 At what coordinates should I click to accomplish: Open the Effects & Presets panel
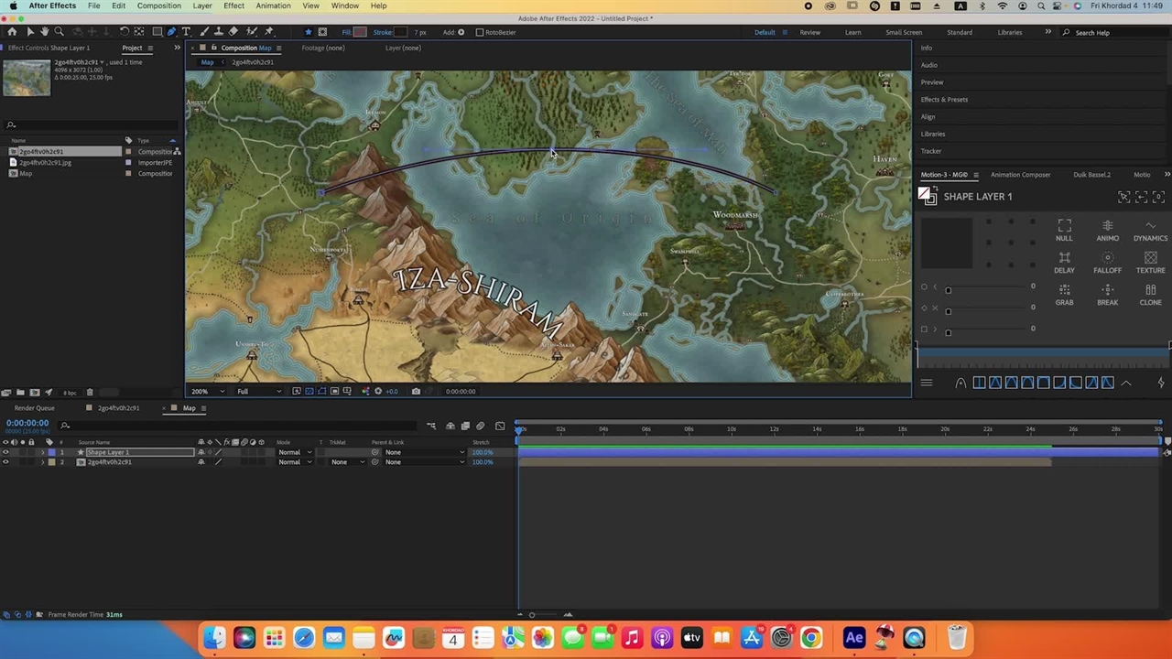(944, 99)
